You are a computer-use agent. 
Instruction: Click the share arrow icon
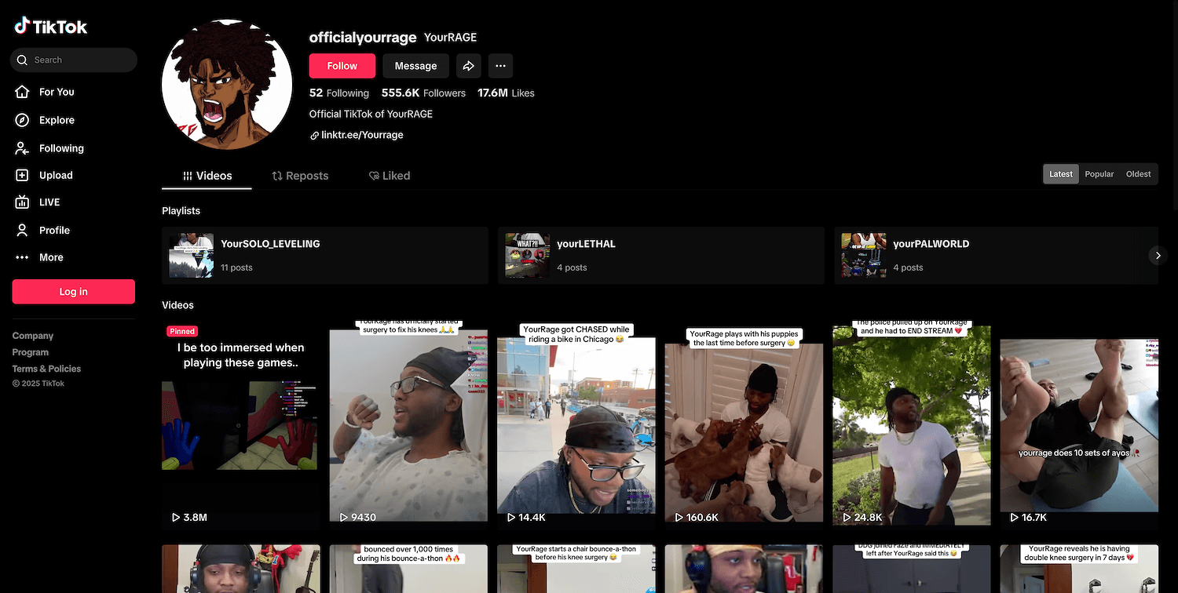(468, 66)
